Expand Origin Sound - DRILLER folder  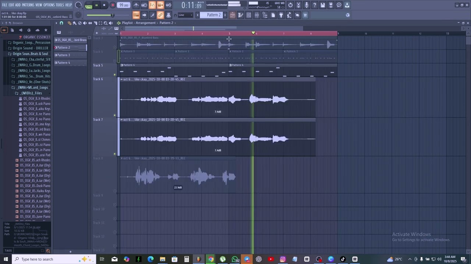[30, 48]
